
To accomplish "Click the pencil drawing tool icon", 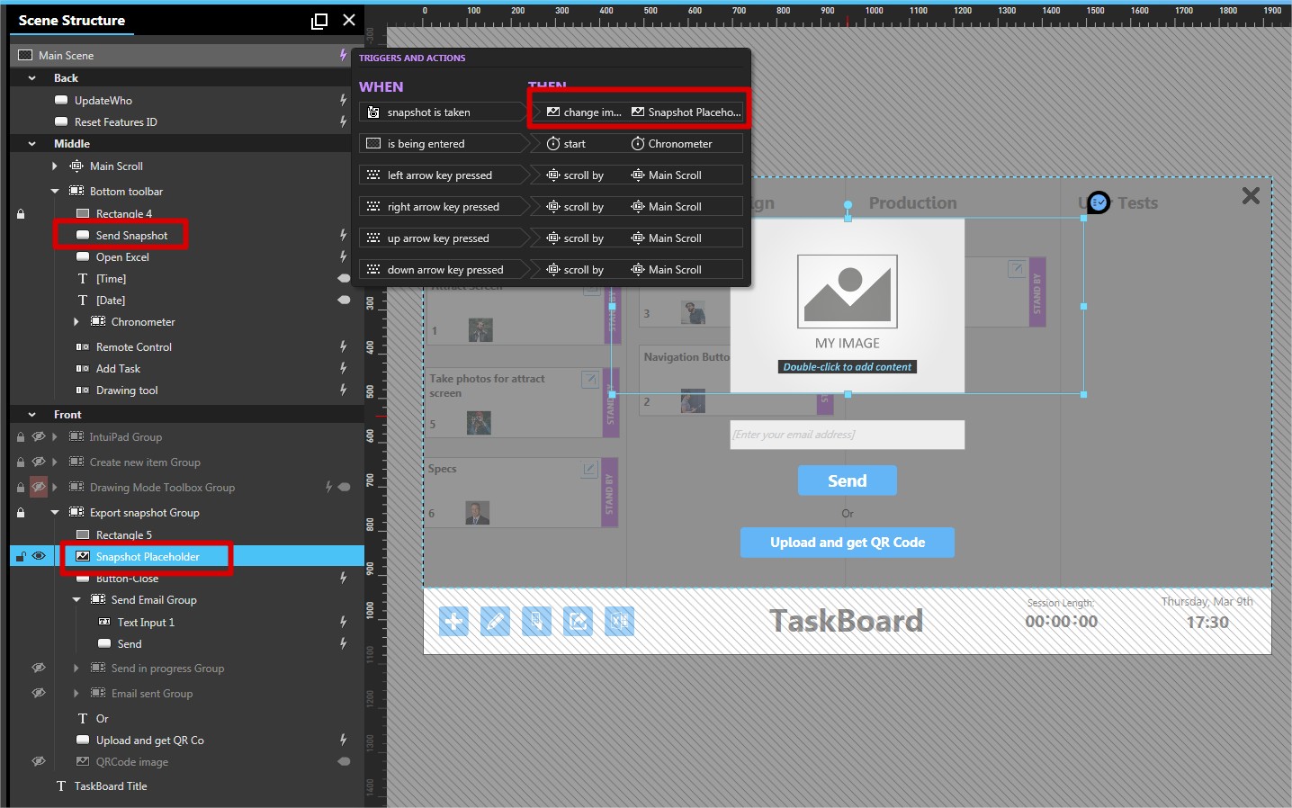I will pyautogui.click(x=495, y=621).
